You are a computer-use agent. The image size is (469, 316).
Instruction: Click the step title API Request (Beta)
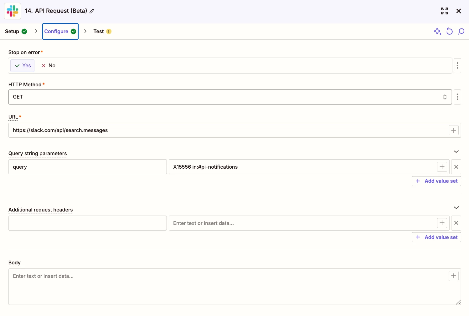click(61, 11)
